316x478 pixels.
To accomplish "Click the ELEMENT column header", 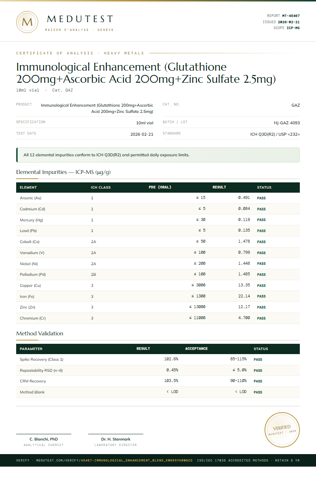I will click(x=28, y=188).
